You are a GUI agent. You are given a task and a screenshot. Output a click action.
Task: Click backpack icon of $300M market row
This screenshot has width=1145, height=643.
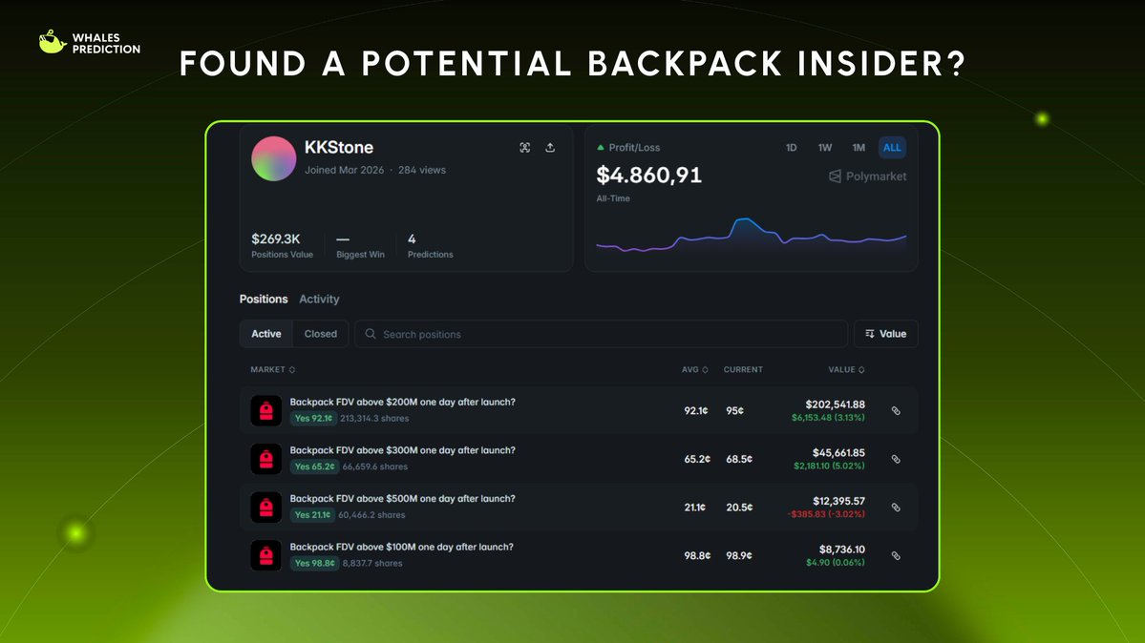(x=265, y=459)
